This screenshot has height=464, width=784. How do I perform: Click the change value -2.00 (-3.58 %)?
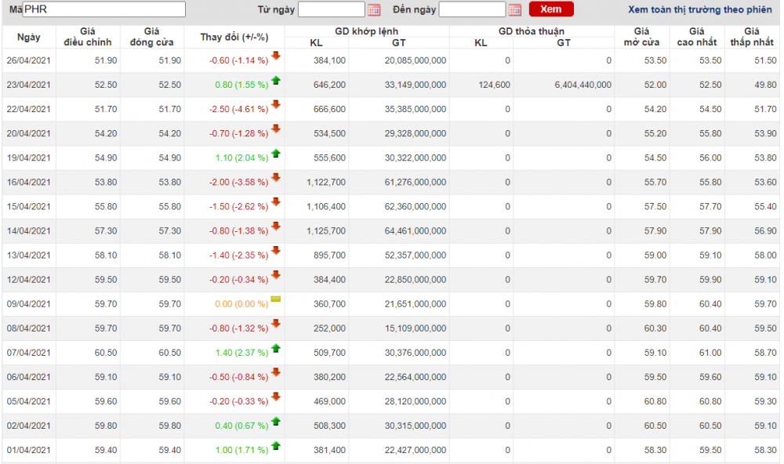click(238, 183)
